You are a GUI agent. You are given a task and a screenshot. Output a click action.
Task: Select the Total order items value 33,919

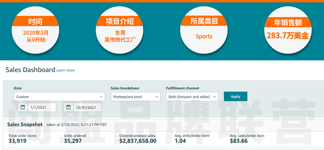tap(17, 141)
